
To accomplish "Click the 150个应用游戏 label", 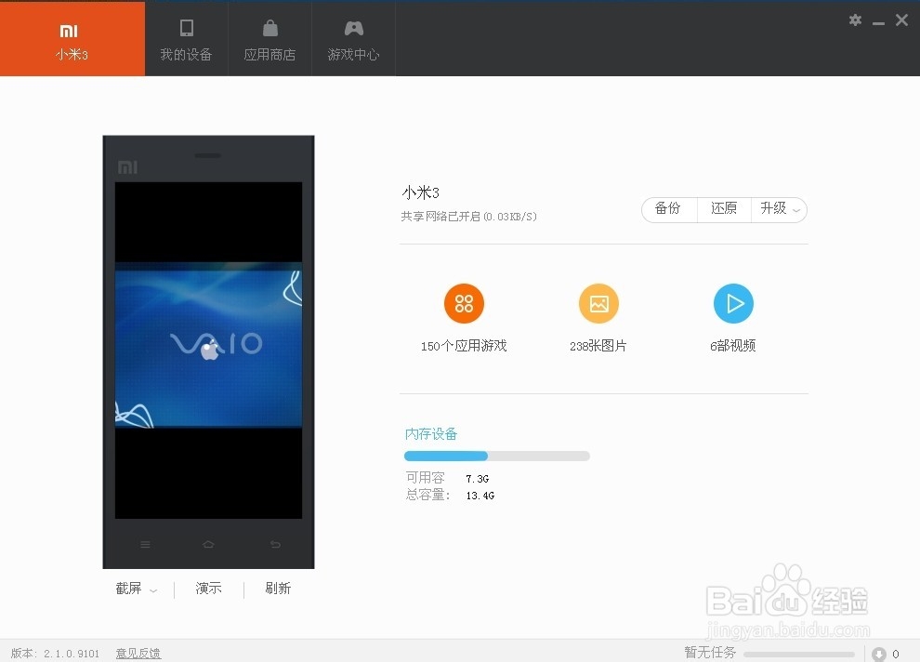I will [x=464, y=346].
